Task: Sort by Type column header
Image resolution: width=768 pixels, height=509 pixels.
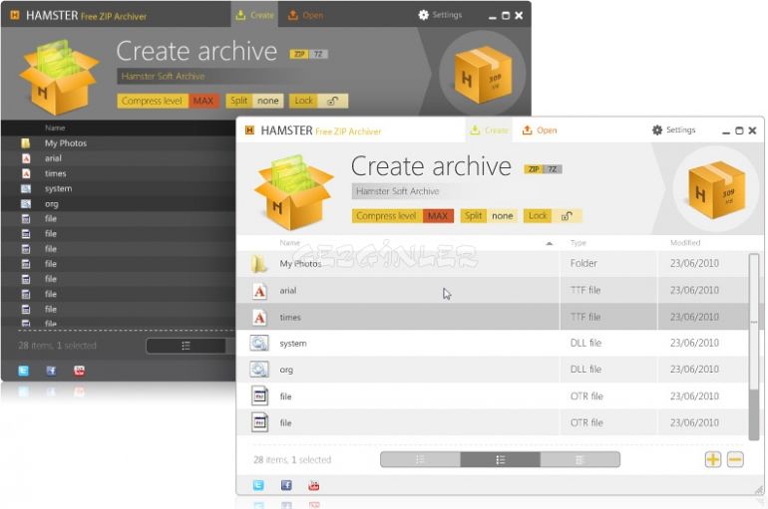Action: pos(577,243)
